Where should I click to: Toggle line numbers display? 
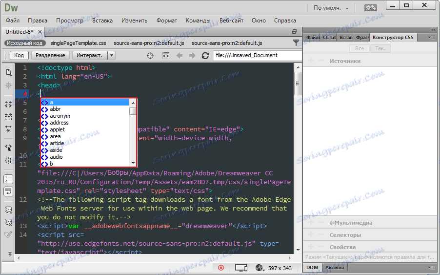coord(8,179)
